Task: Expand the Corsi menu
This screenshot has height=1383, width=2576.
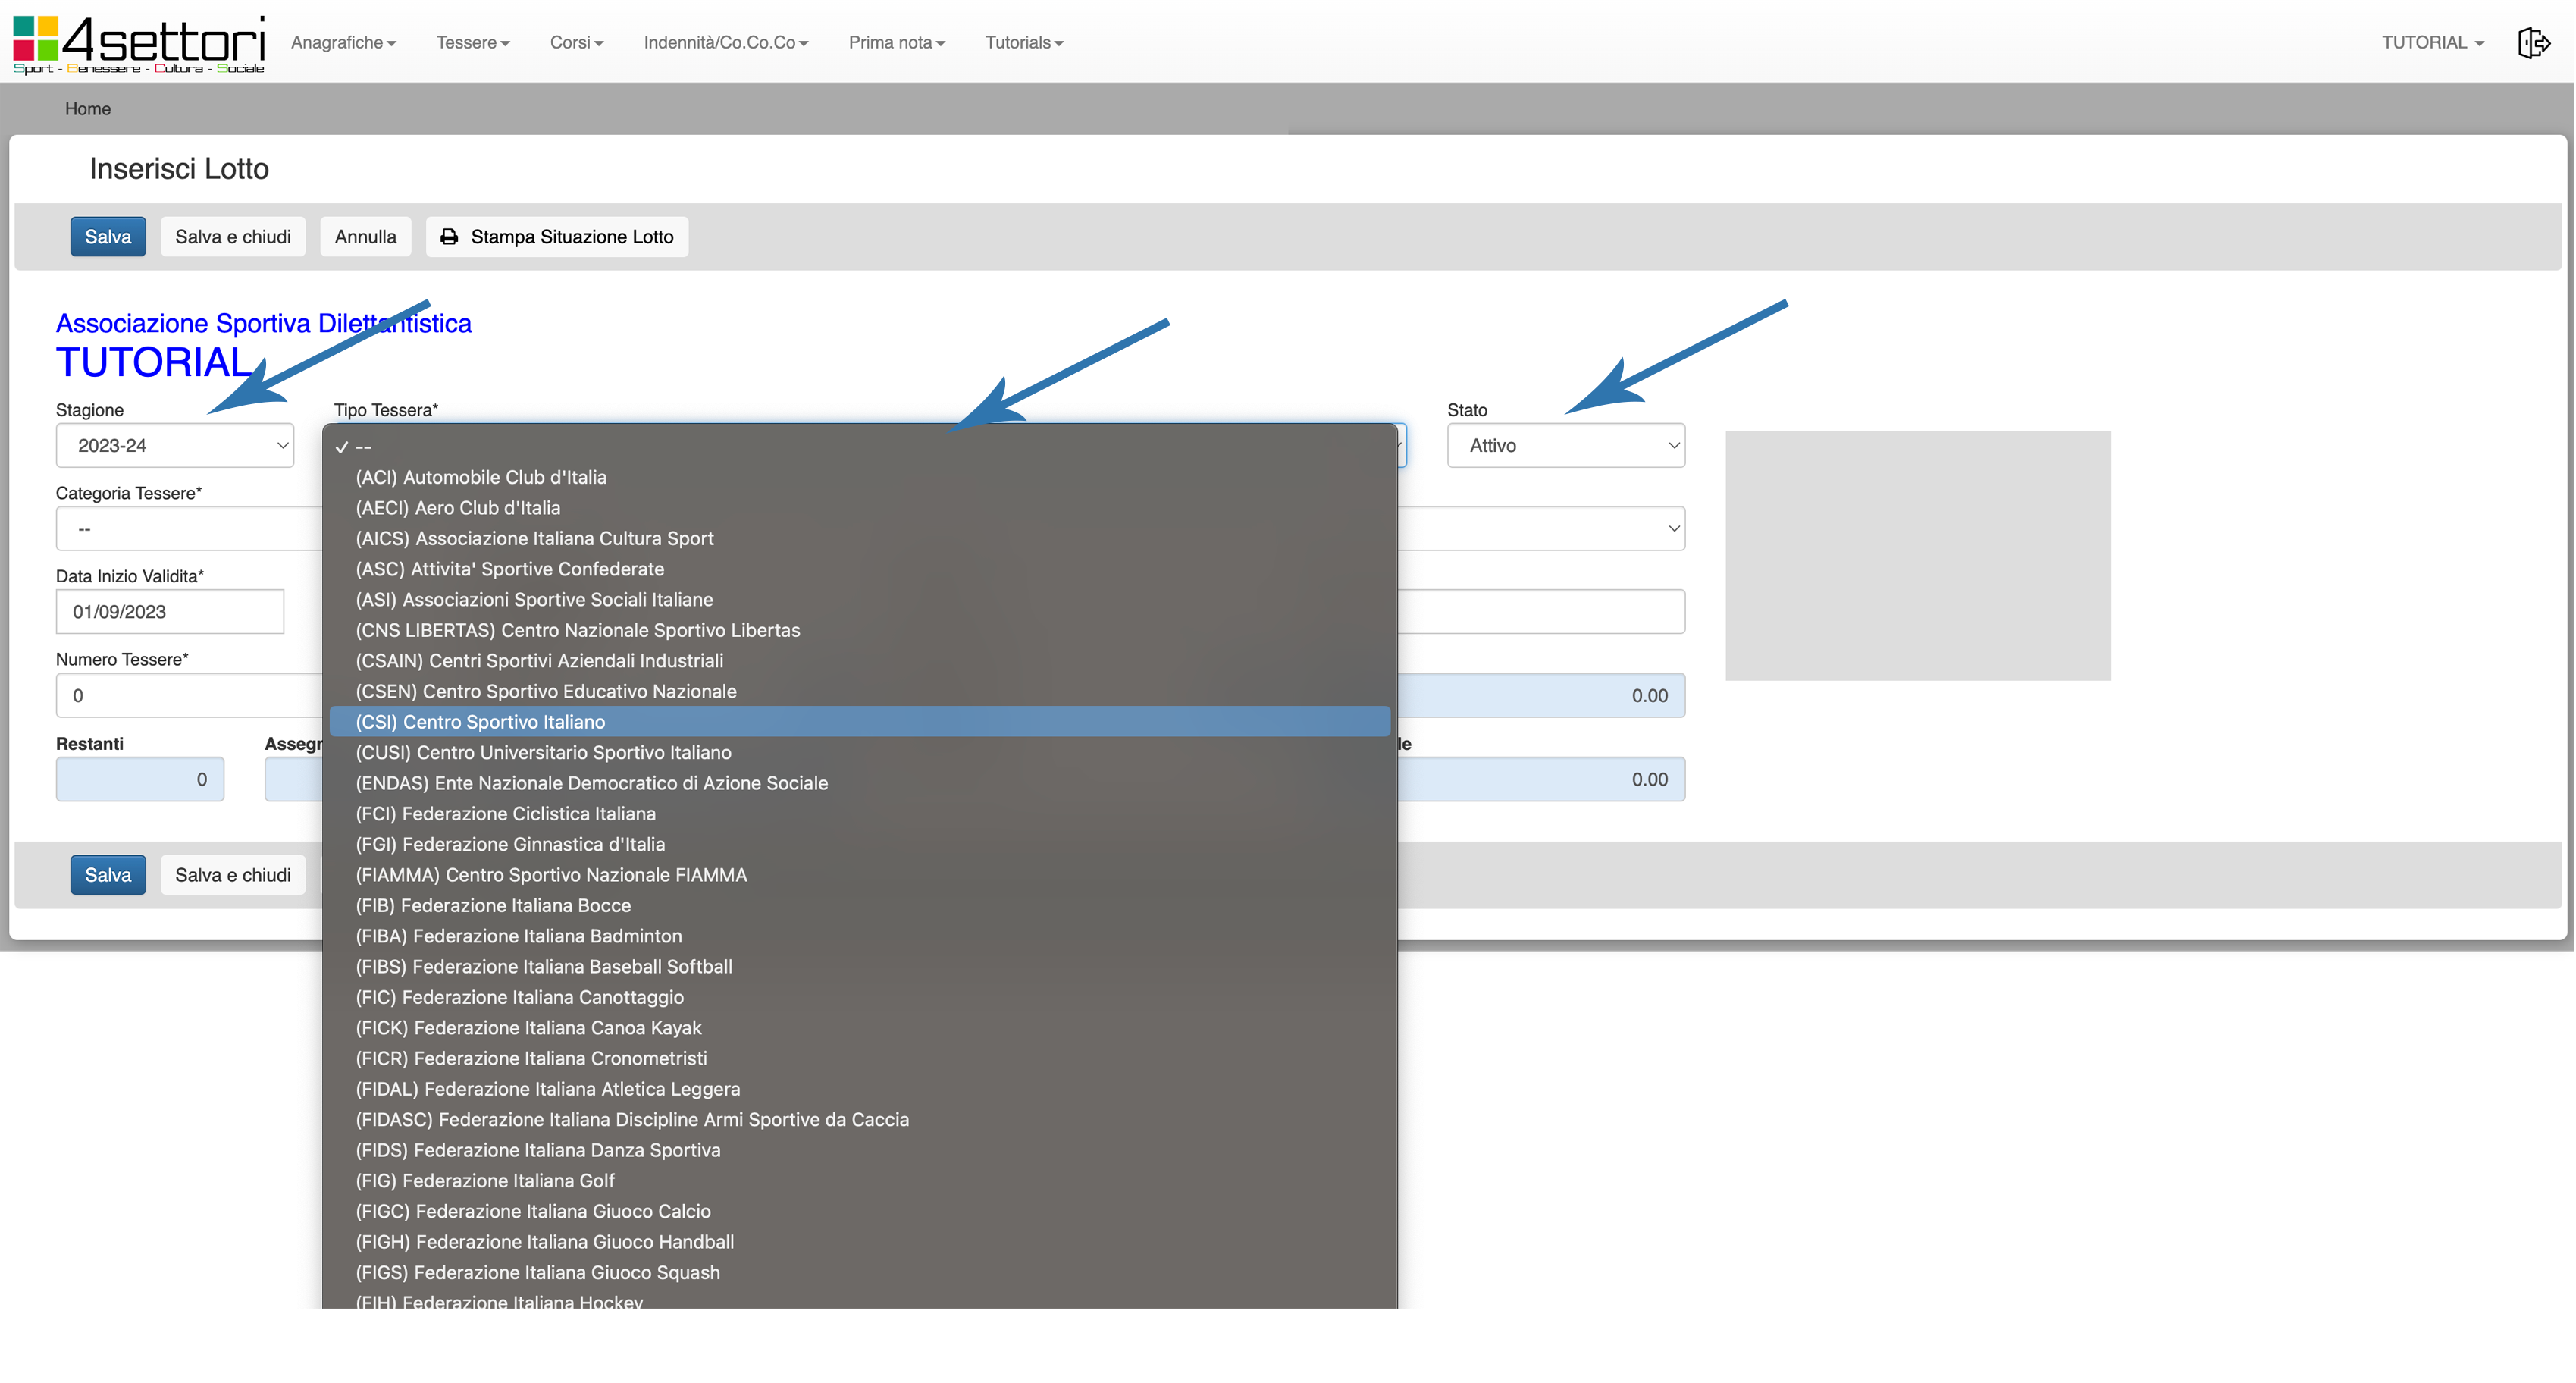Action: click(x=576, y=43)
